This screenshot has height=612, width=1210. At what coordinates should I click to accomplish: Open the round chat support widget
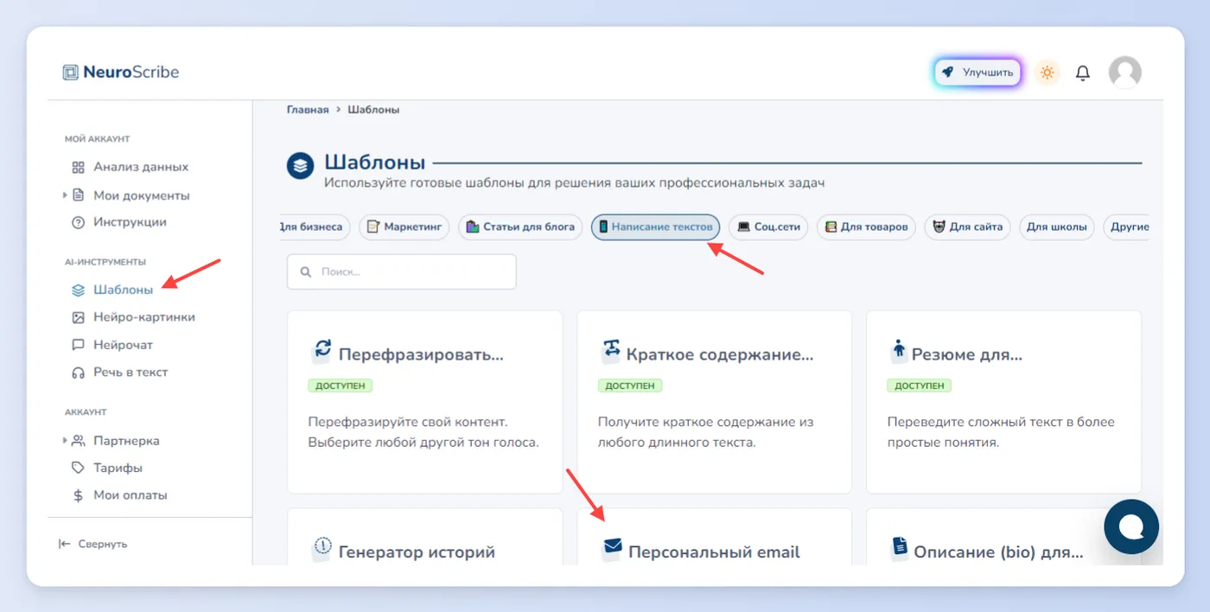[x=1131, y=526]
